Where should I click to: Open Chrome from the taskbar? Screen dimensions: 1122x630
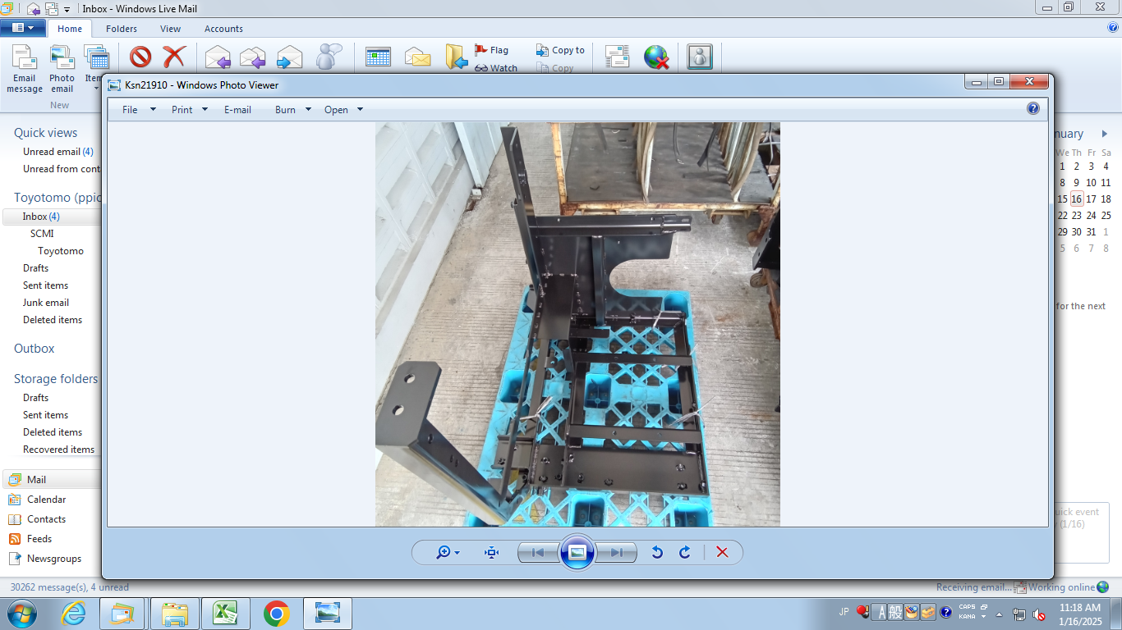click(277, 614)
